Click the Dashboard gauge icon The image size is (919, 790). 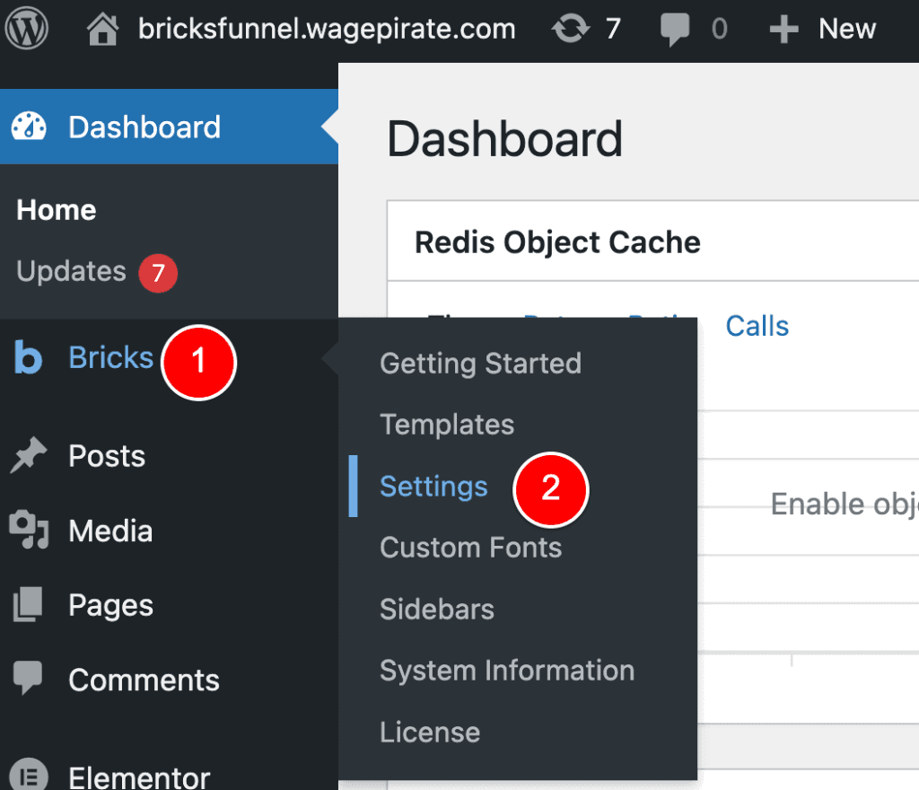(29, 127)
